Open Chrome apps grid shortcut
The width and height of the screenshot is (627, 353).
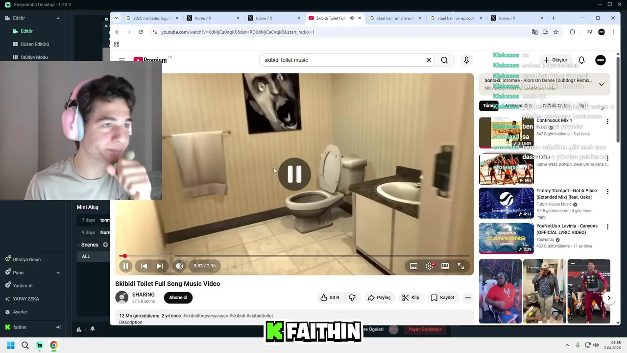(x=117, y=44)
